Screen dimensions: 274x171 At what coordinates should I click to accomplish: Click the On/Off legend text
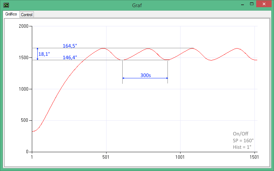(240, 134)
